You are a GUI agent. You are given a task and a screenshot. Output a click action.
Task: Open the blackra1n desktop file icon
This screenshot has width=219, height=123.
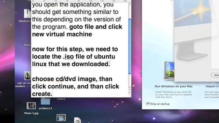tap(27, 14)
